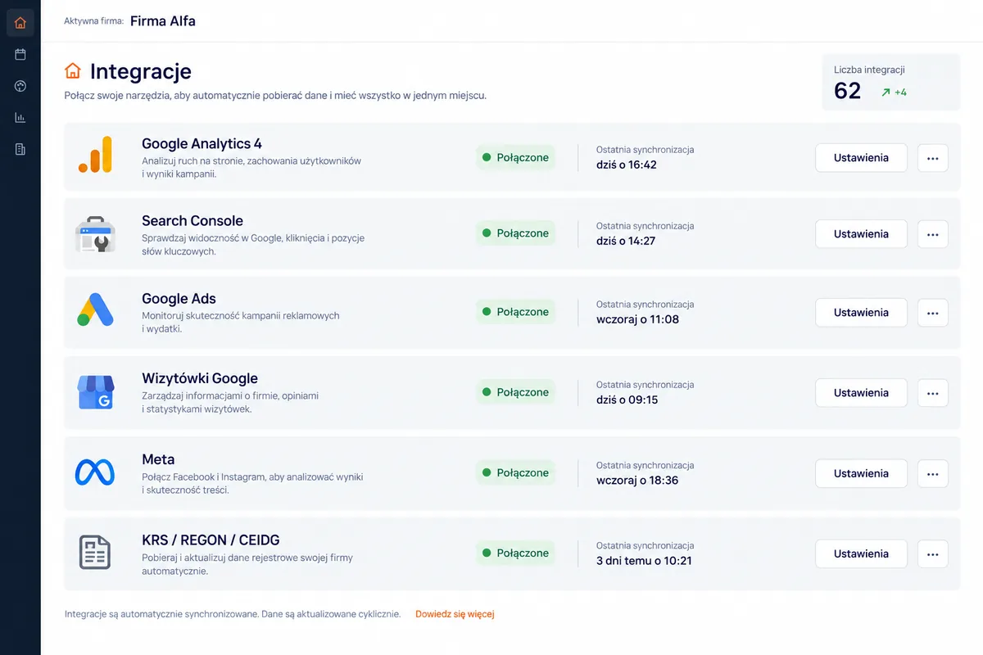
Task: Click the Meta title
Action: coord(158,459)
